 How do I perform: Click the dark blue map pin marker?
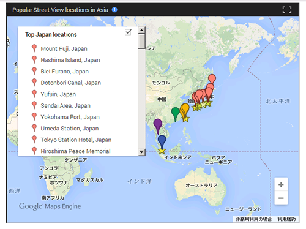162,142
